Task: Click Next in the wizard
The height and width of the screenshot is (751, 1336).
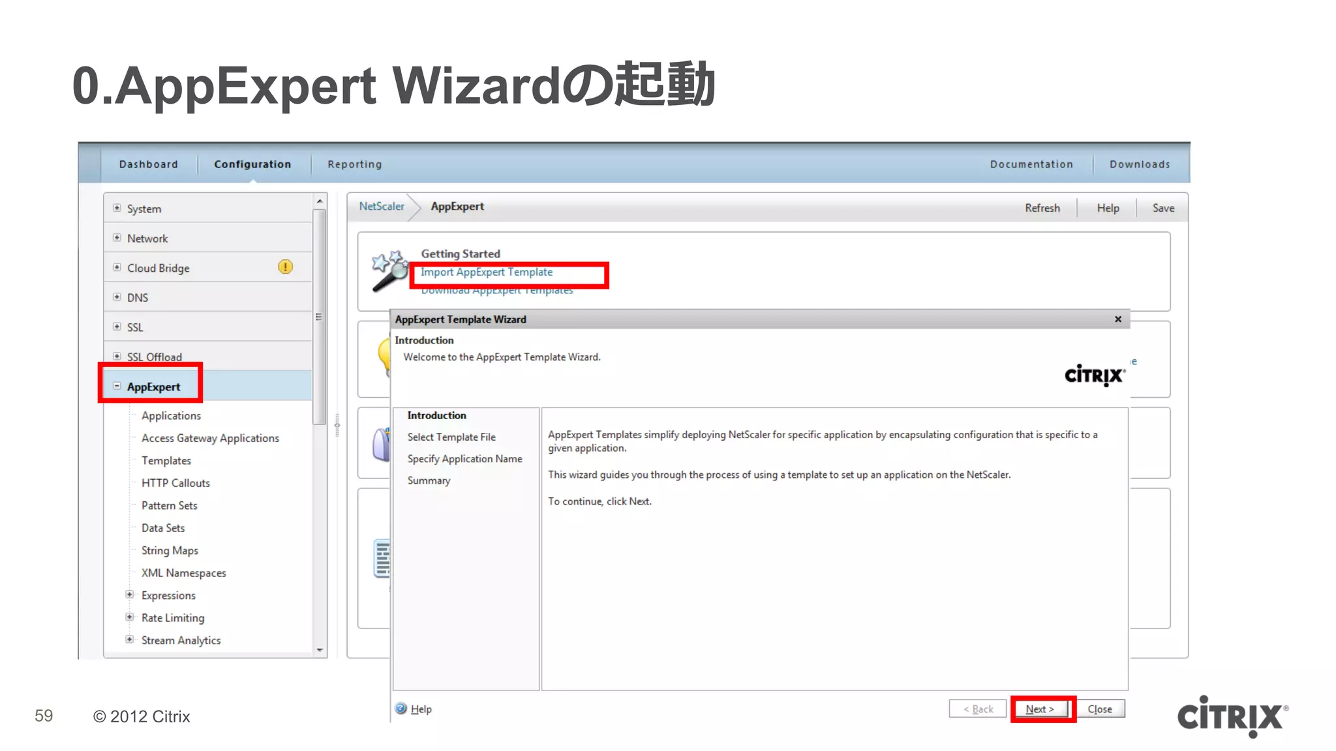Action: point(1039,709)
